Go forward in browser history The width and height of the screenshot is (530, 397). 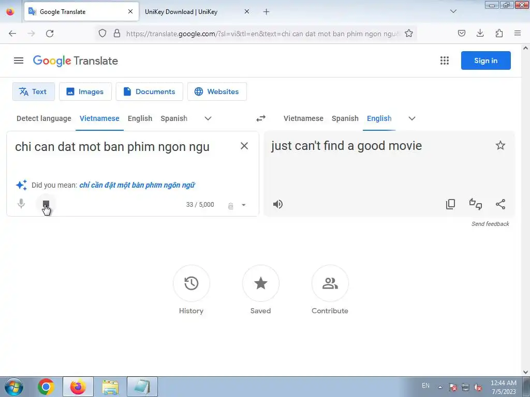pyautogui.click(x=31, y=34)
